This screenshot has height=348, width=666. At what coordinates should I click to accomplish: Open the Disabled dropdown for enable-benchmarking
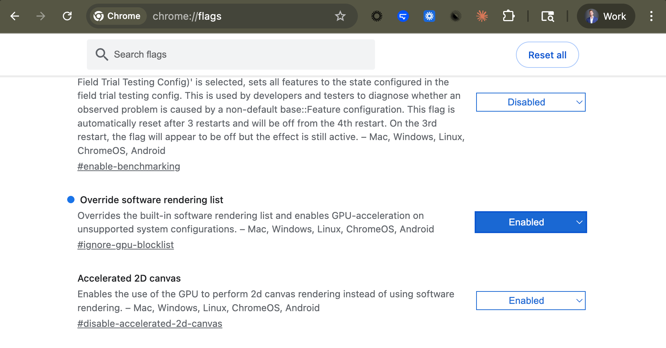531,102
